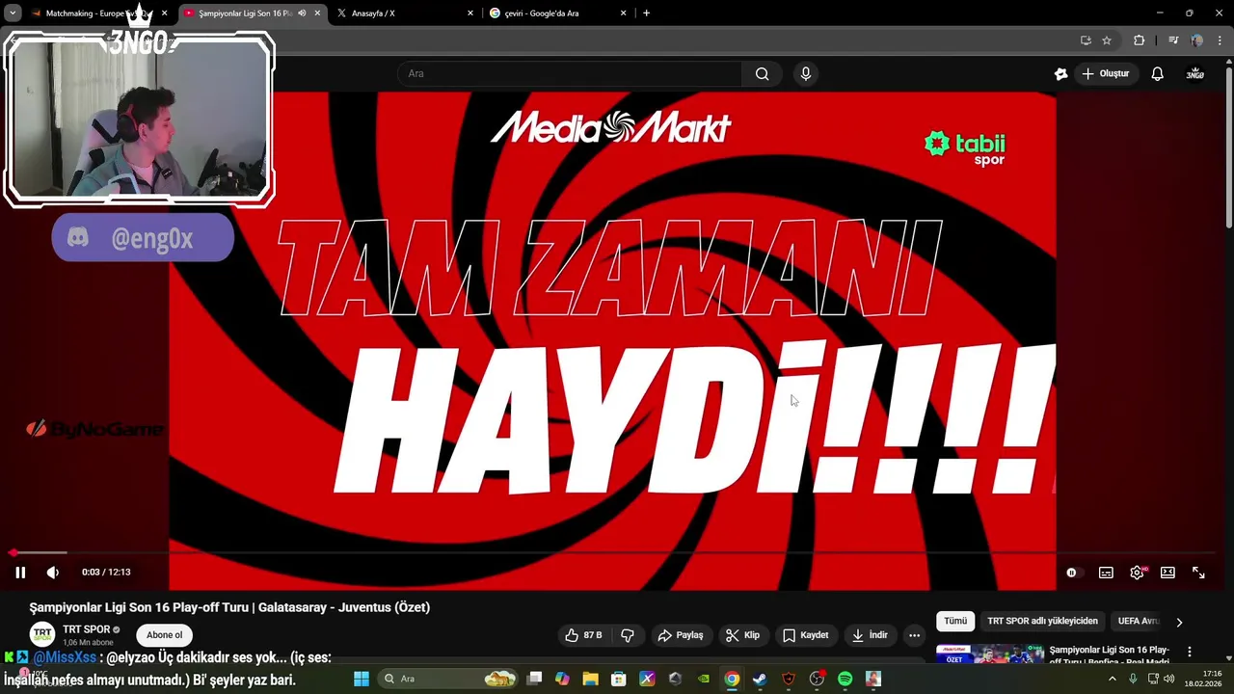Switch to Chrome taskbar icon
The height and width of the screenshot is (694, 1234).
[x=732, y=679]
